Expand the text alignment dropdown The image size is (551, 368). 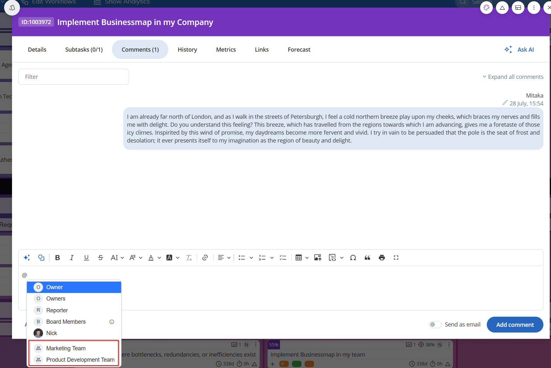point(229,258)
